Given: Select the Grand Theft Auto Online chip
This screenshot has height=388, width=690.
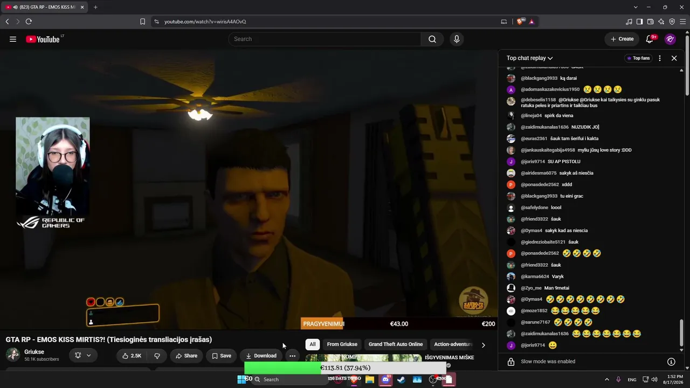Looking at the screenshot, I should tap(396, 344).
